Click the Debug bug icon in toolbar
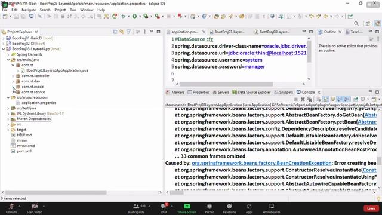382x215 pixels. (124, 16)
